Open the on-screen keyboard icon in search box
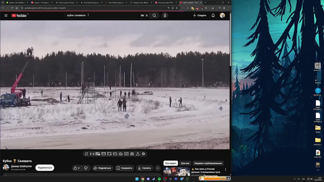324x182 pixels. coord(142,15)
